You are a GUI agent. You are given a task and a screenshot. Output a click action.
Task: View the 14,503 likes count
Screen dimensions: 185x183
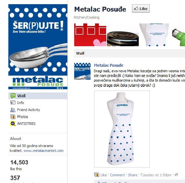[x=19, y=162]
